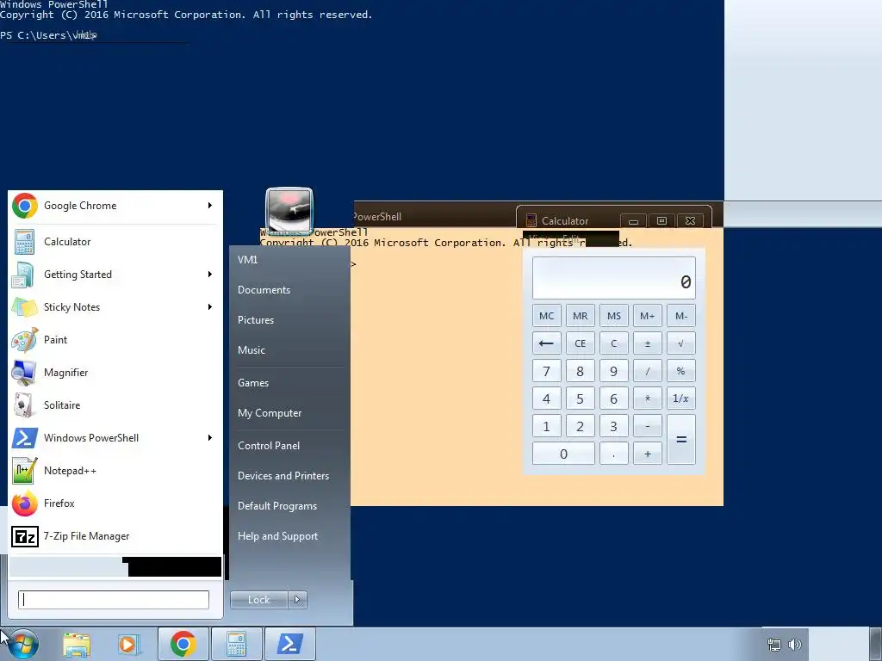
Task: Click the Calculator title bar icon
Action: (x=531, y=220)
